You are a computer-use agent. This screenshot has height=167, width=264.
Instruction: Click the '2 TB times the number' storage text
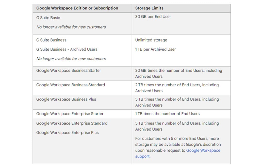coord(177,88)
